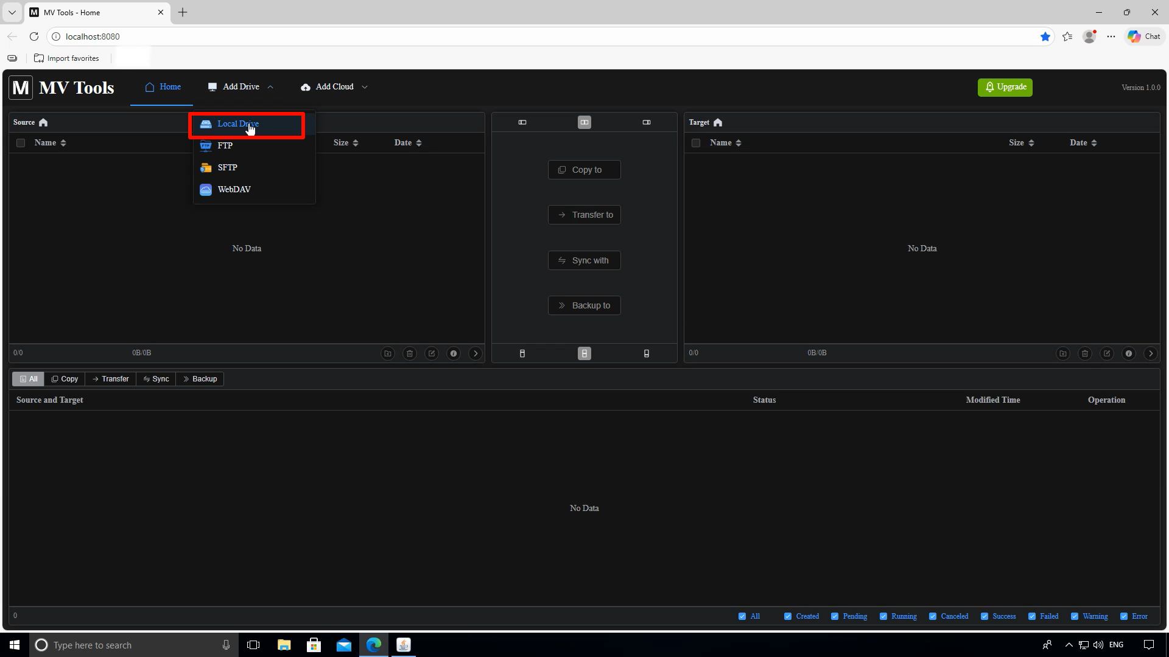Select the rename icon in the Target toolbar
The image size is (1169, 657).
[x=1107, y=353]
